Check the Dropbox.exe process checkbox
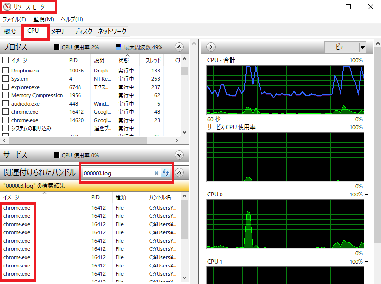Screen dimensions: 381x284 click(x=6, y=71)
